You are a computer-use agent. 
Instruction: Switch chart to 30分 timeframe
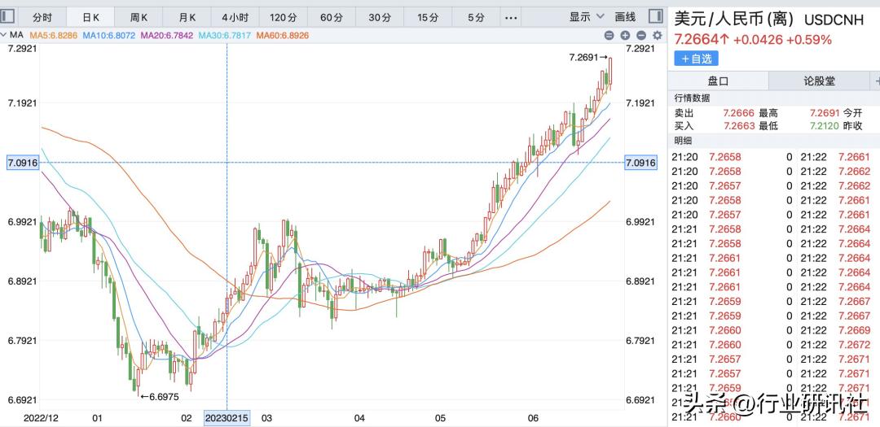[380, 17]
